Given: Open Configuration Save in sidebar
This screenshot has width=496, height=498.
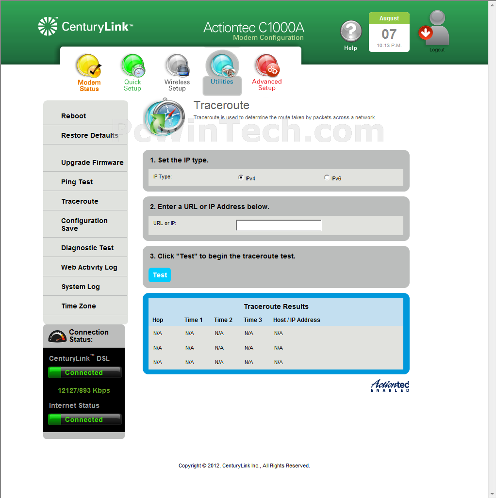Looking at the screenshot, I should (x=84, y=225).
